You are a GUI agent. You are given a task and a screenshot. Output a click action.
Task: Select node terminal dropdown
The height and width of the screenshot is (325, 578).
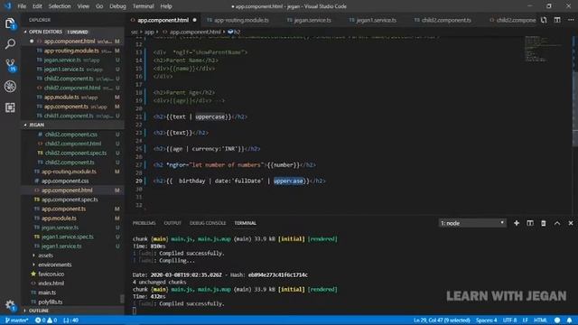click(x=472, y=223)
